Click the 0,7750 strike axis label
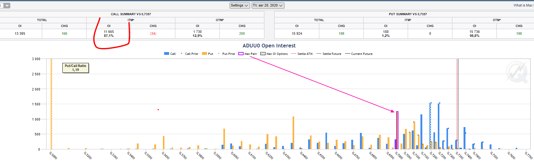534x163 pixels. click(x=528, y=155)
